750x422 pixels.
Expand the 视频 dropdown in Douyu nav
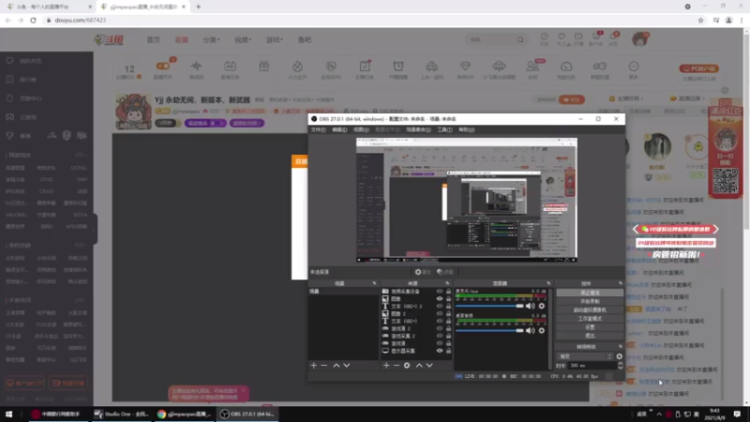tap(243, 39)
